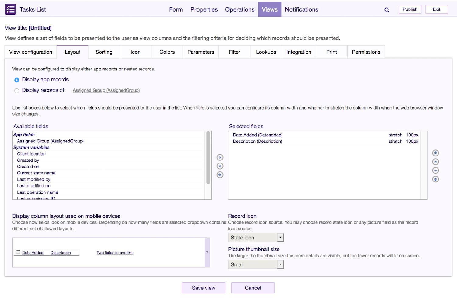Select Date Added (Dateadded) in Selected fields
This screenshot has height=298, width=457.
258,135
